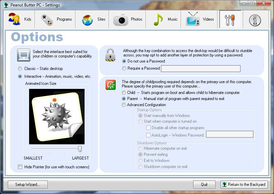Click the LARGEST slider label

81,158
